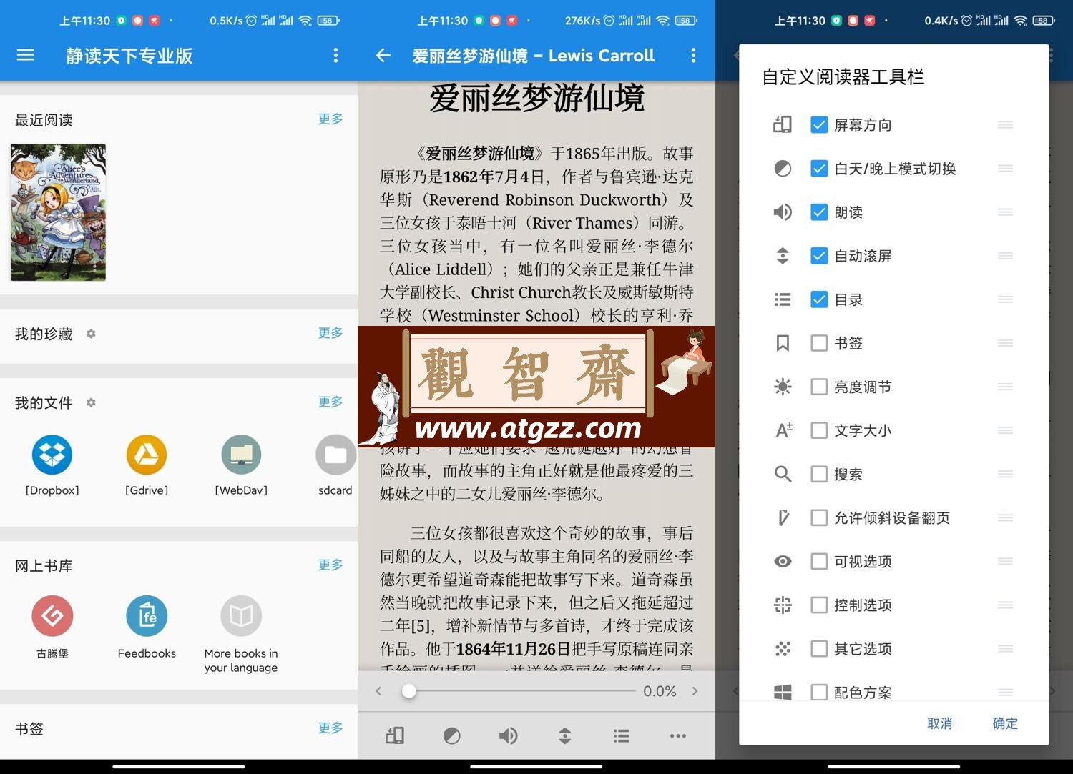Image resolution: width=1073 pixels, height=774 pixels.
Task: Click 取消 in toolbar dialog
Action: pyautogui.click(x=939, y=723)
